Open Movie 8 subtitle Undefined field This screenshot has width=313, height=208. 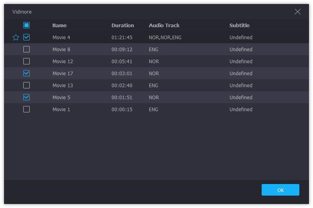pyautogui.click(x=241, y=50)
